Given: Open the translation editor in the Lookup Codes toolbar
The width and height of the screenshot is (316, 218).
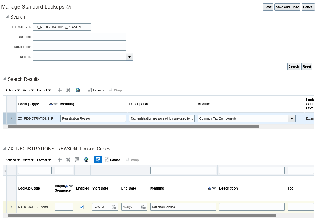Looking at the screenshot, I should pyautogui.click(x=86, y=160).
